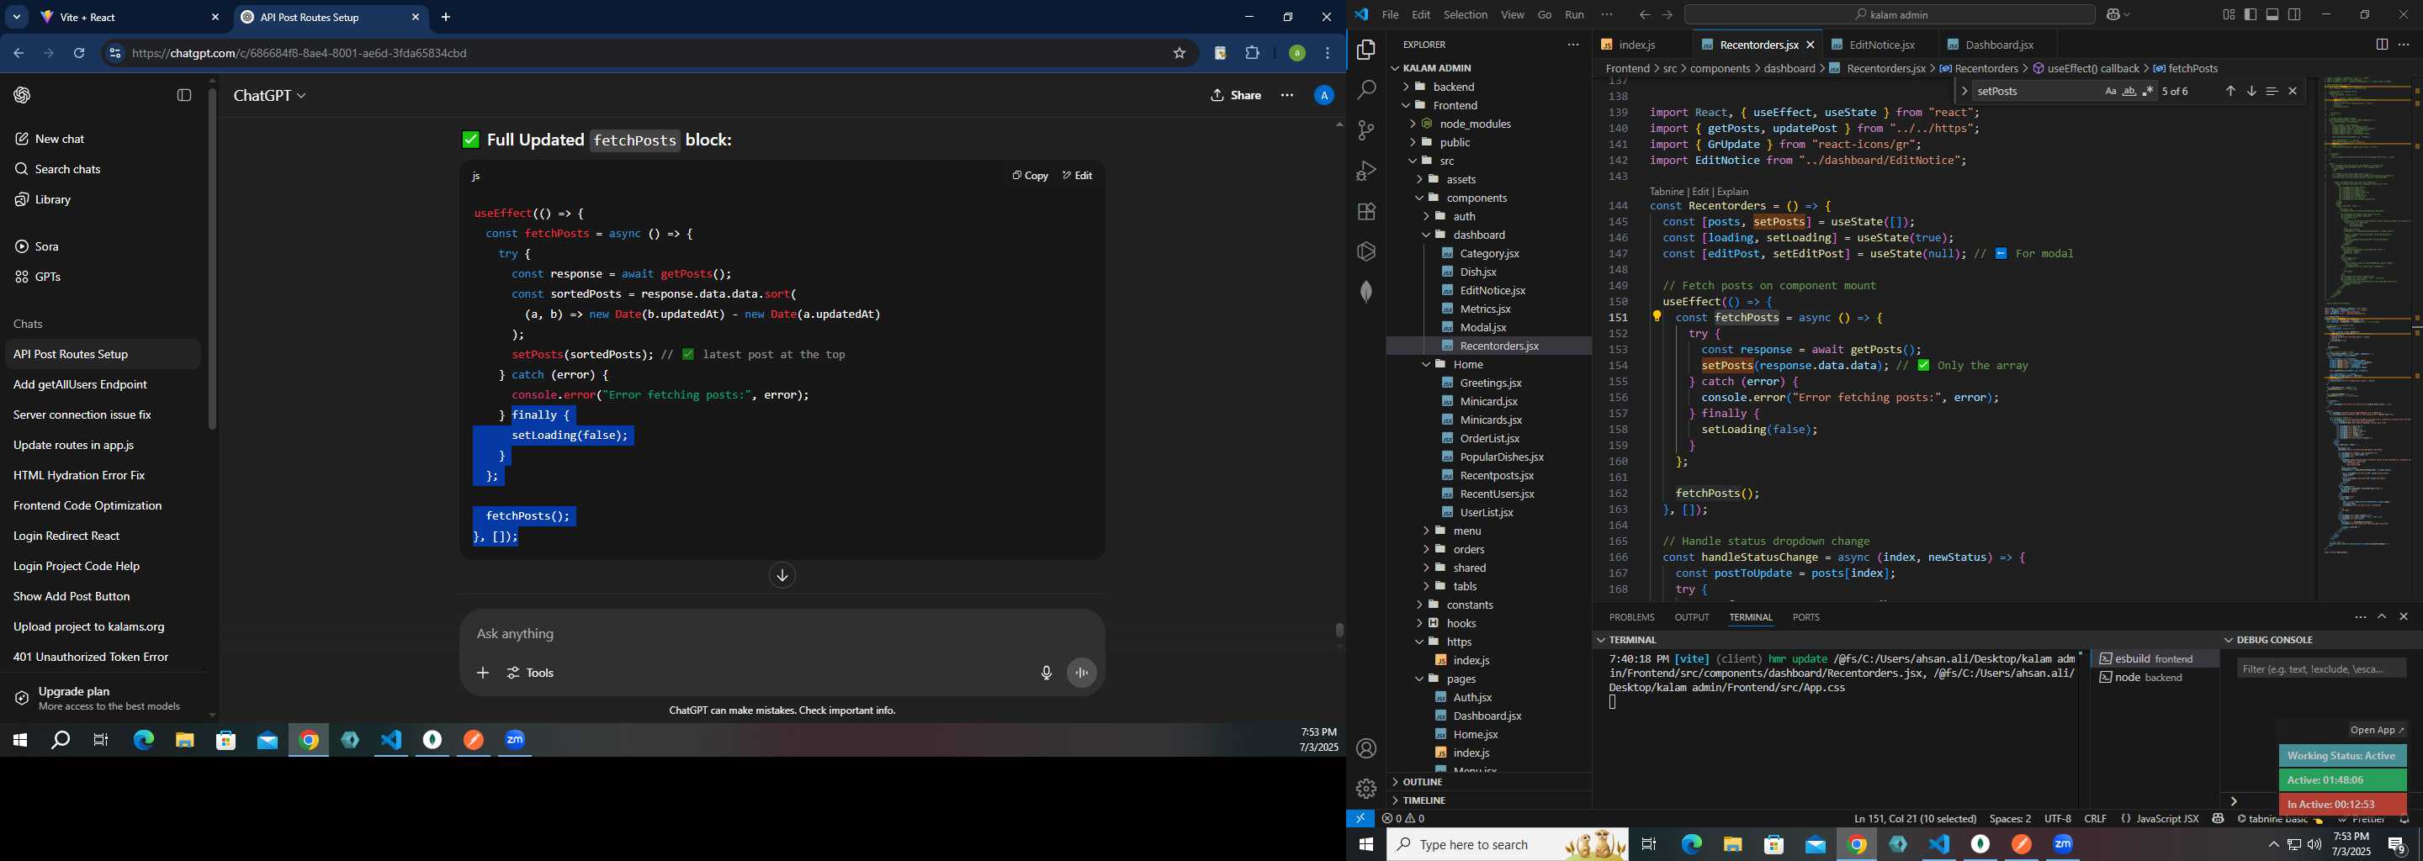Reload the ChatGPT page
The width and height of the screenshot is (2423, 861).
point(79,54)
